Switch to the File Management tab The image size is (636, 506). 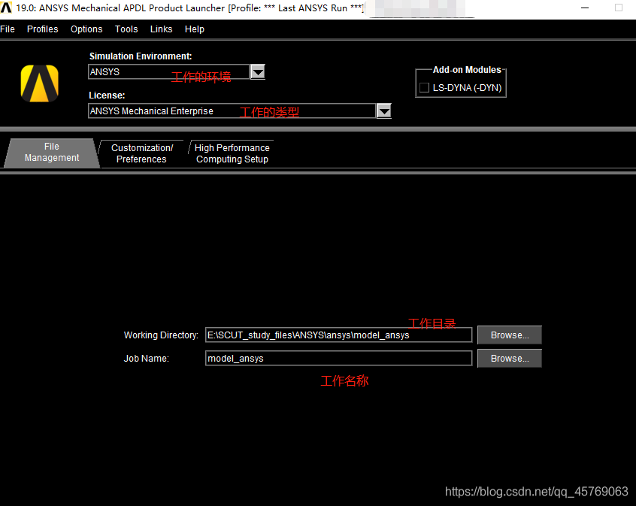[52, 152]
